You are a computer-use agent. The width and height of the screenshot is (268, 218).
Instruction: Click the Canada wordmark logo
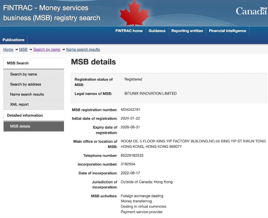[x=251, y=11]
